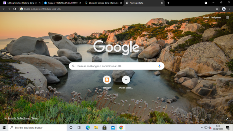Open Microsoft Store from taskbar

(x=104, y=128)
